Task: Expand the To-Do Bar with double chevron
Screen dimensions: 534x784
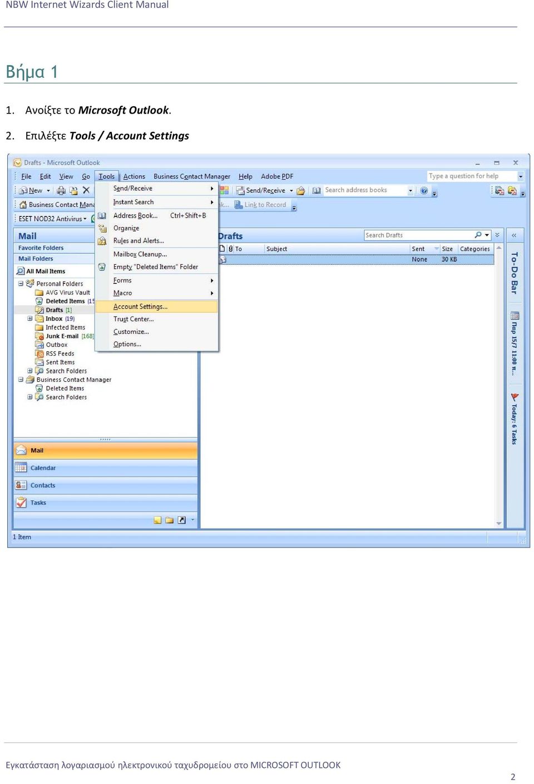Action: click(x=514, y=235)
